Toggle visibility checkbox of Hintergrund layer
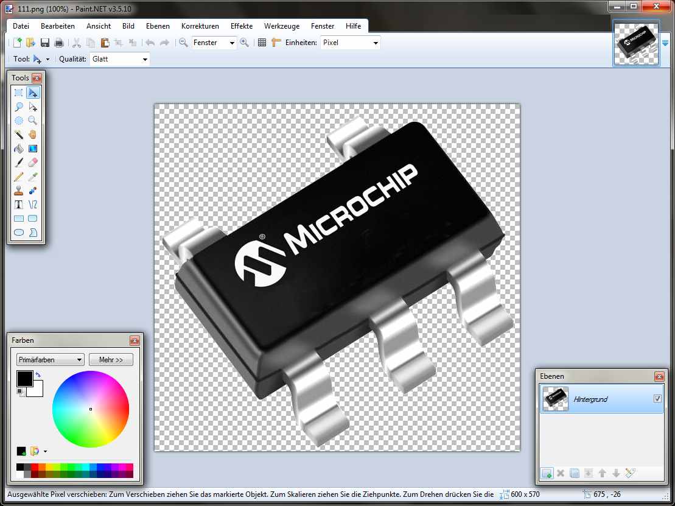 657,398
